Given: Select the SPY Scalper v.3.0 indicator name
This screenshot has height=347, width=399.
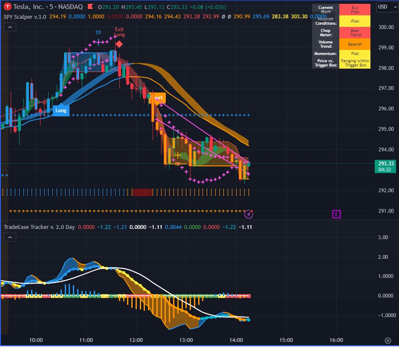Looking at the screenshot, I should tap(25, 17).
